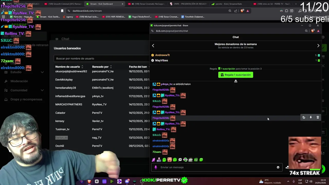Switch to perretv StreamerStats tab
329x185 pixels.
[x=230, y=4]
